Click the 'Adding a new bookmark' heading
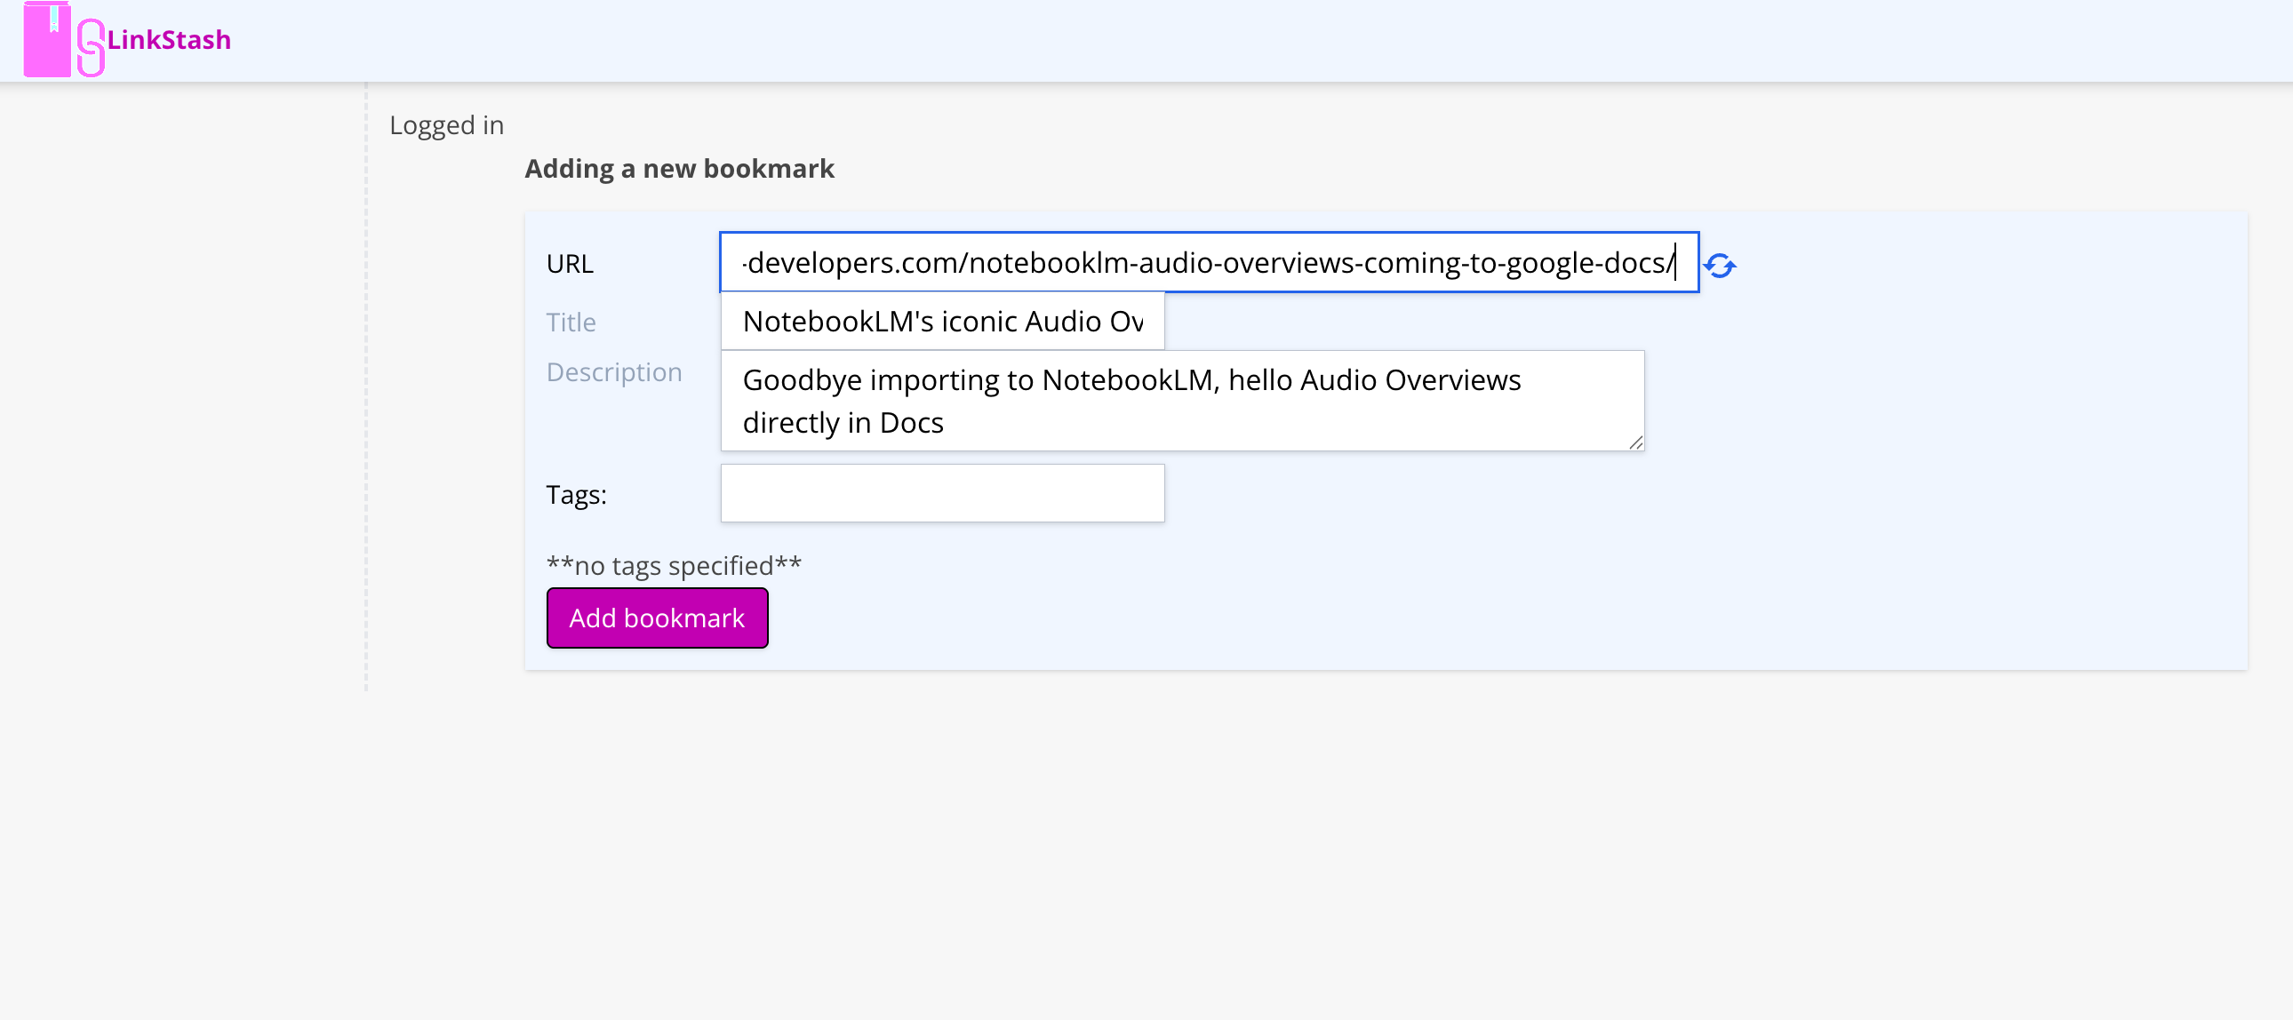The image size is (2293, 1020). point(679,168)
